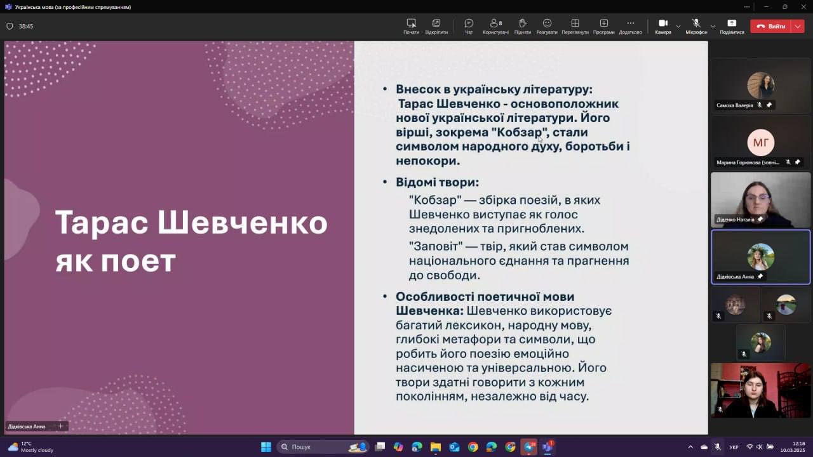Open Реагувати reactions menu
Image resolution: width=813 pixels, height=457 pixels.
click(x=547, y=26)
